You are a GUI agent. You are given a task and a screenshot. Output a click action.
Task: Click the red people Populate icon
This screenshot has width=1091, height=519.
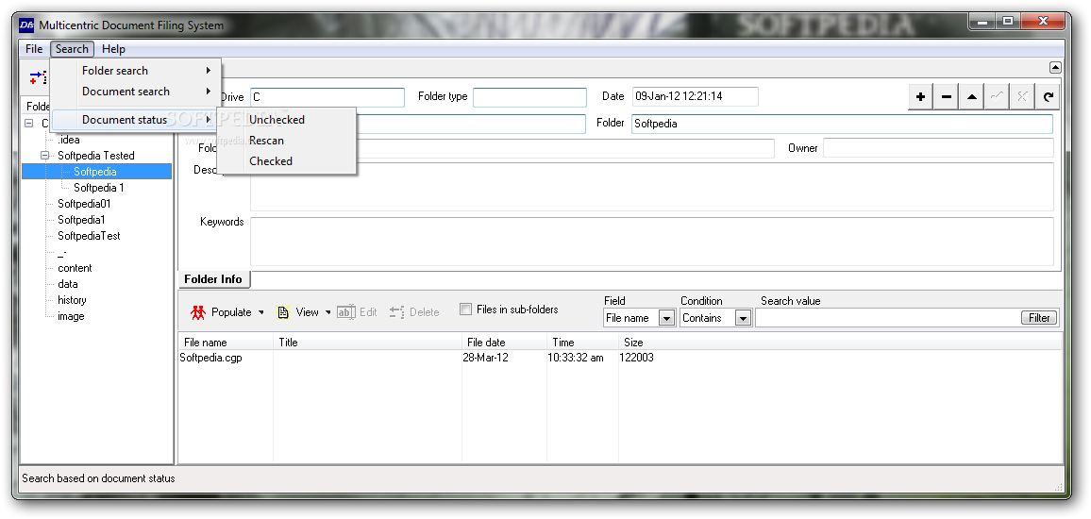[198, 312]
